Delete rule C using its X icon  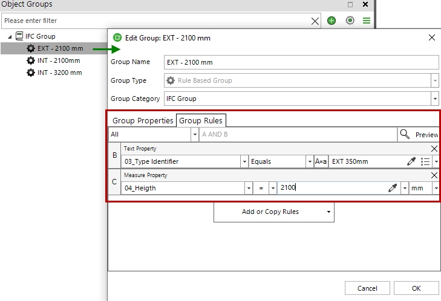(x=434, y=175)
